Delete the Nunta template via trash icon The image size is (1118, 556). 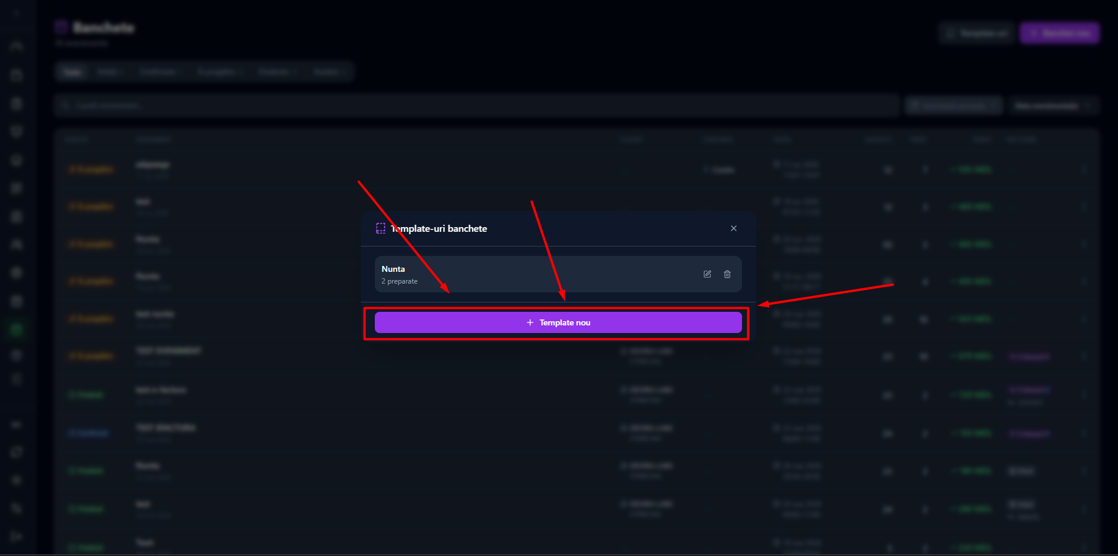coord(727,274)
